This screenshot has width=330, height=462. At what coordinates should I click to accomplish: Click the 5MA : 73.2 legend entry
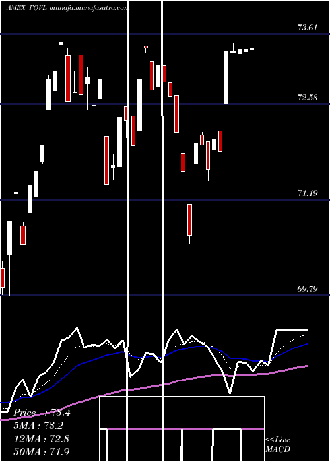tap(38, 426)
